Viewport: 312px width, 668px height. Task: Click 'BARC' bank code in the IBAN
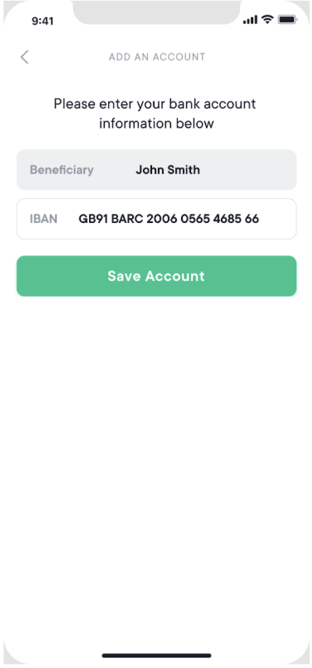click(x=127, y=219)
